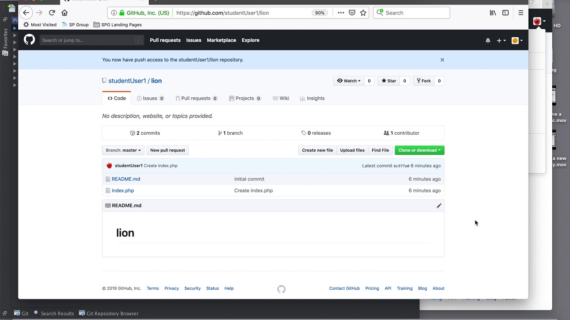Click the Security footer link
Image resolution: width=570 pixels, height=320 pixels.
[x=192, y=288]
